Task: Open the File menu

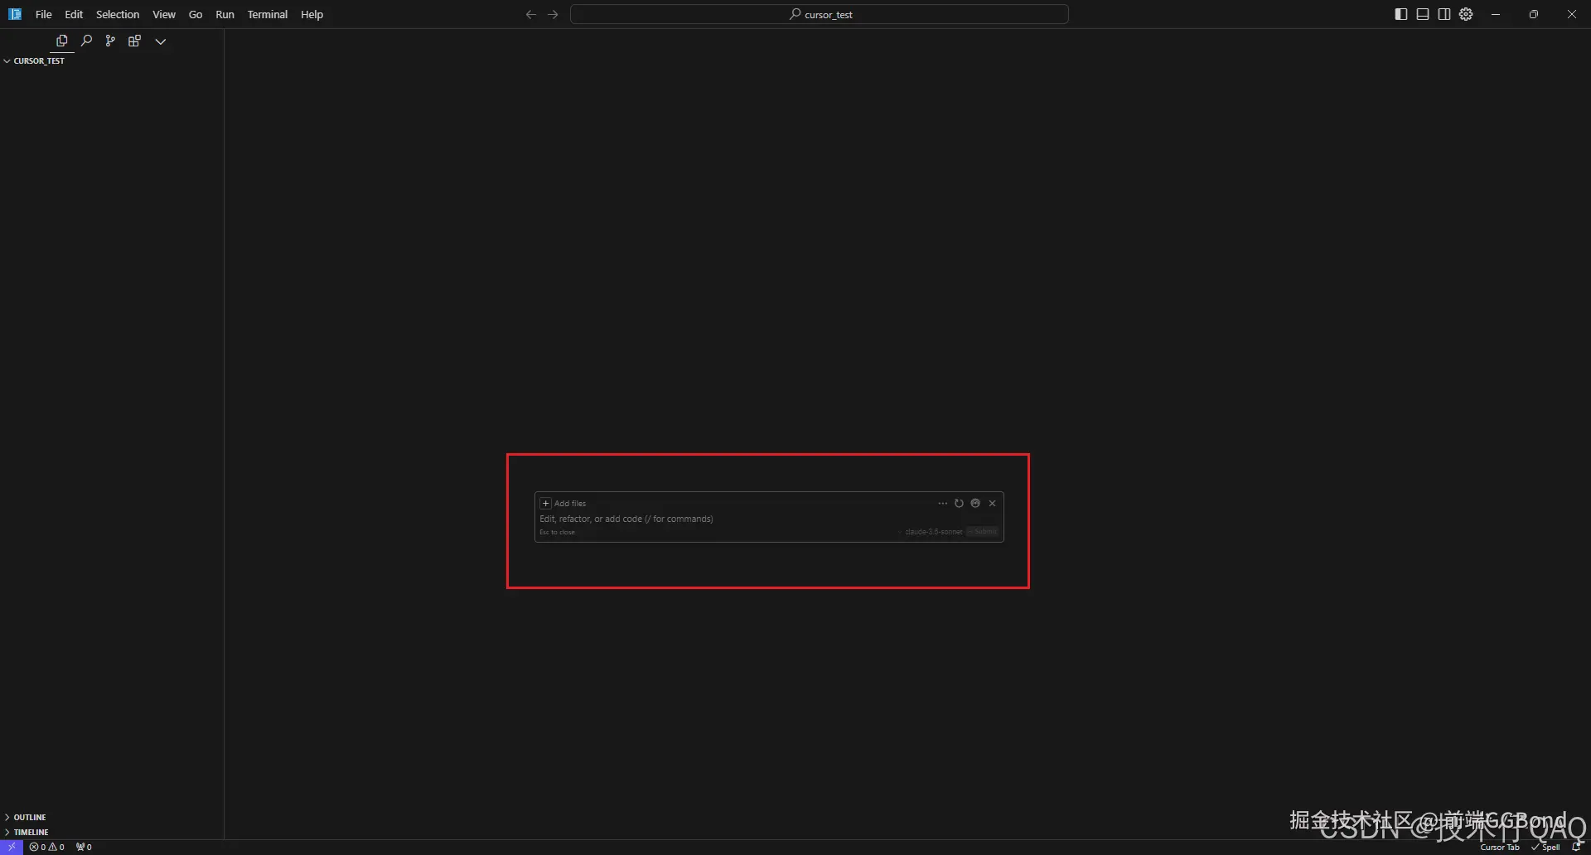Action: click(x=44, y=14)
